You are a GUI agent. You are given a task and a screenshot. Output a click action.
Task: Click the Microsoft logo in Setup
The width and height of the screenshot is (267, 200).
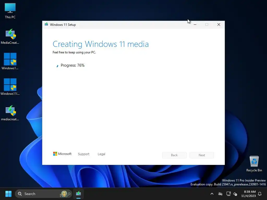click(62, 154)
